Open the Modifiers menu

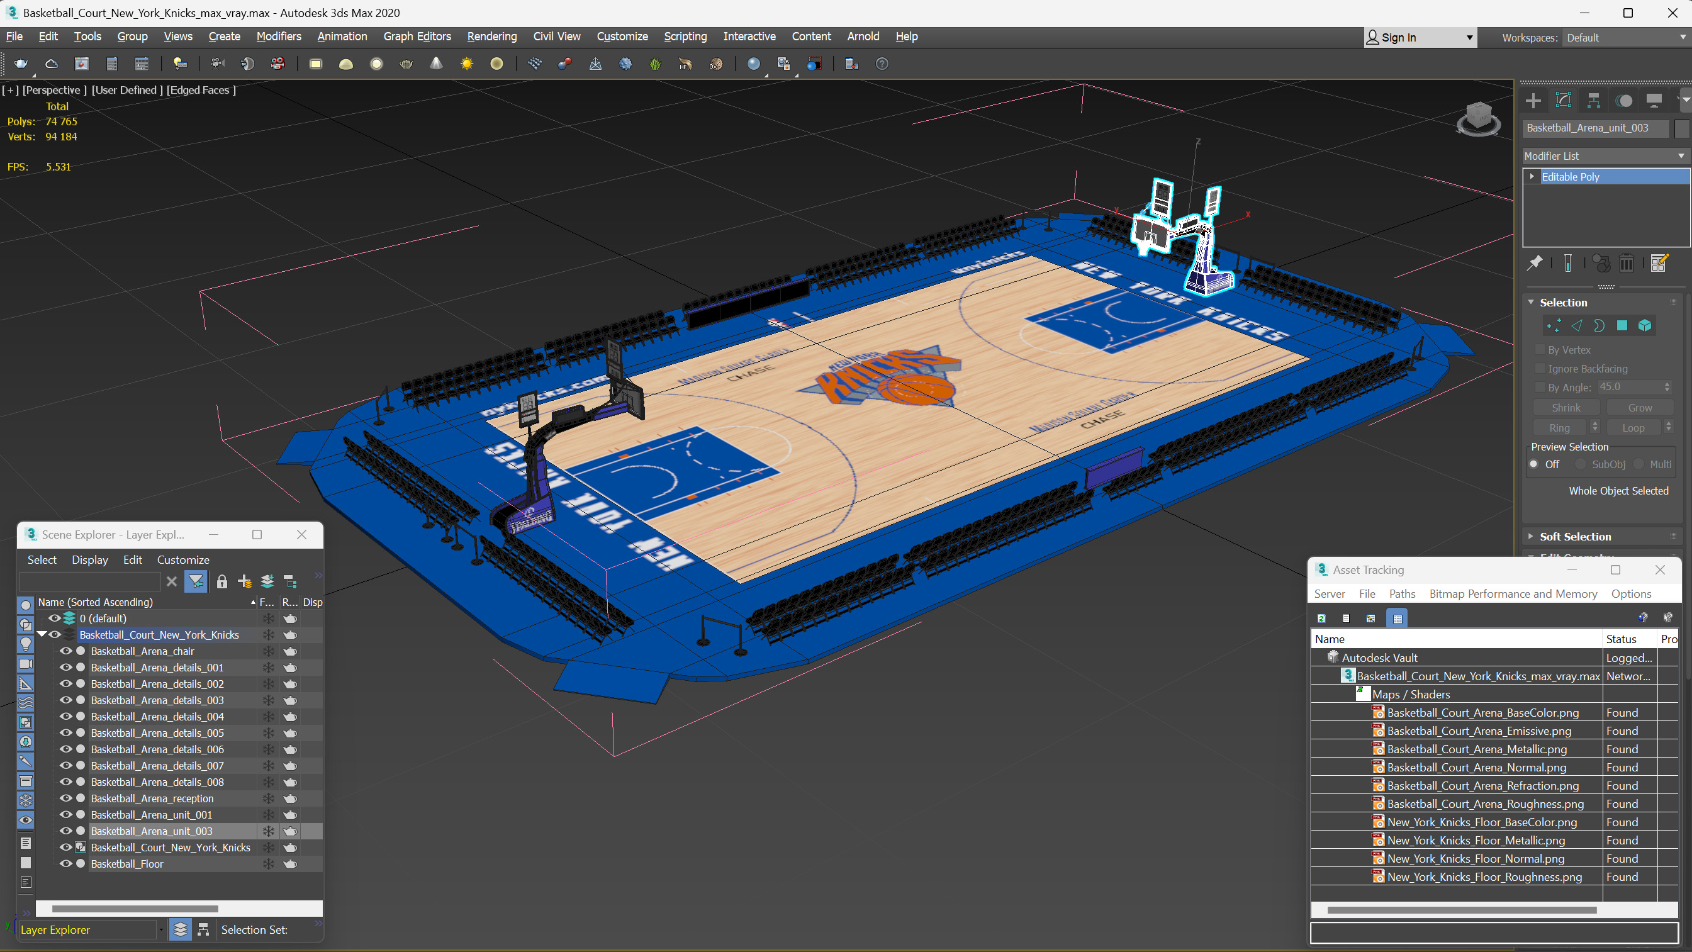tap(279, 36)
